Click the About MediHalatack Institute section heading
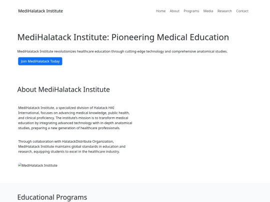 click(63, 89)
